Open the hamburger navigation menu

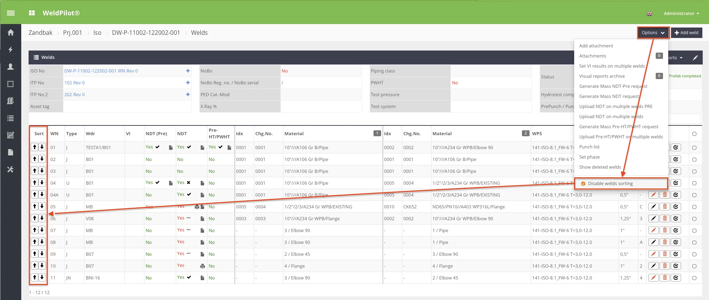click(x=11, y=13)
